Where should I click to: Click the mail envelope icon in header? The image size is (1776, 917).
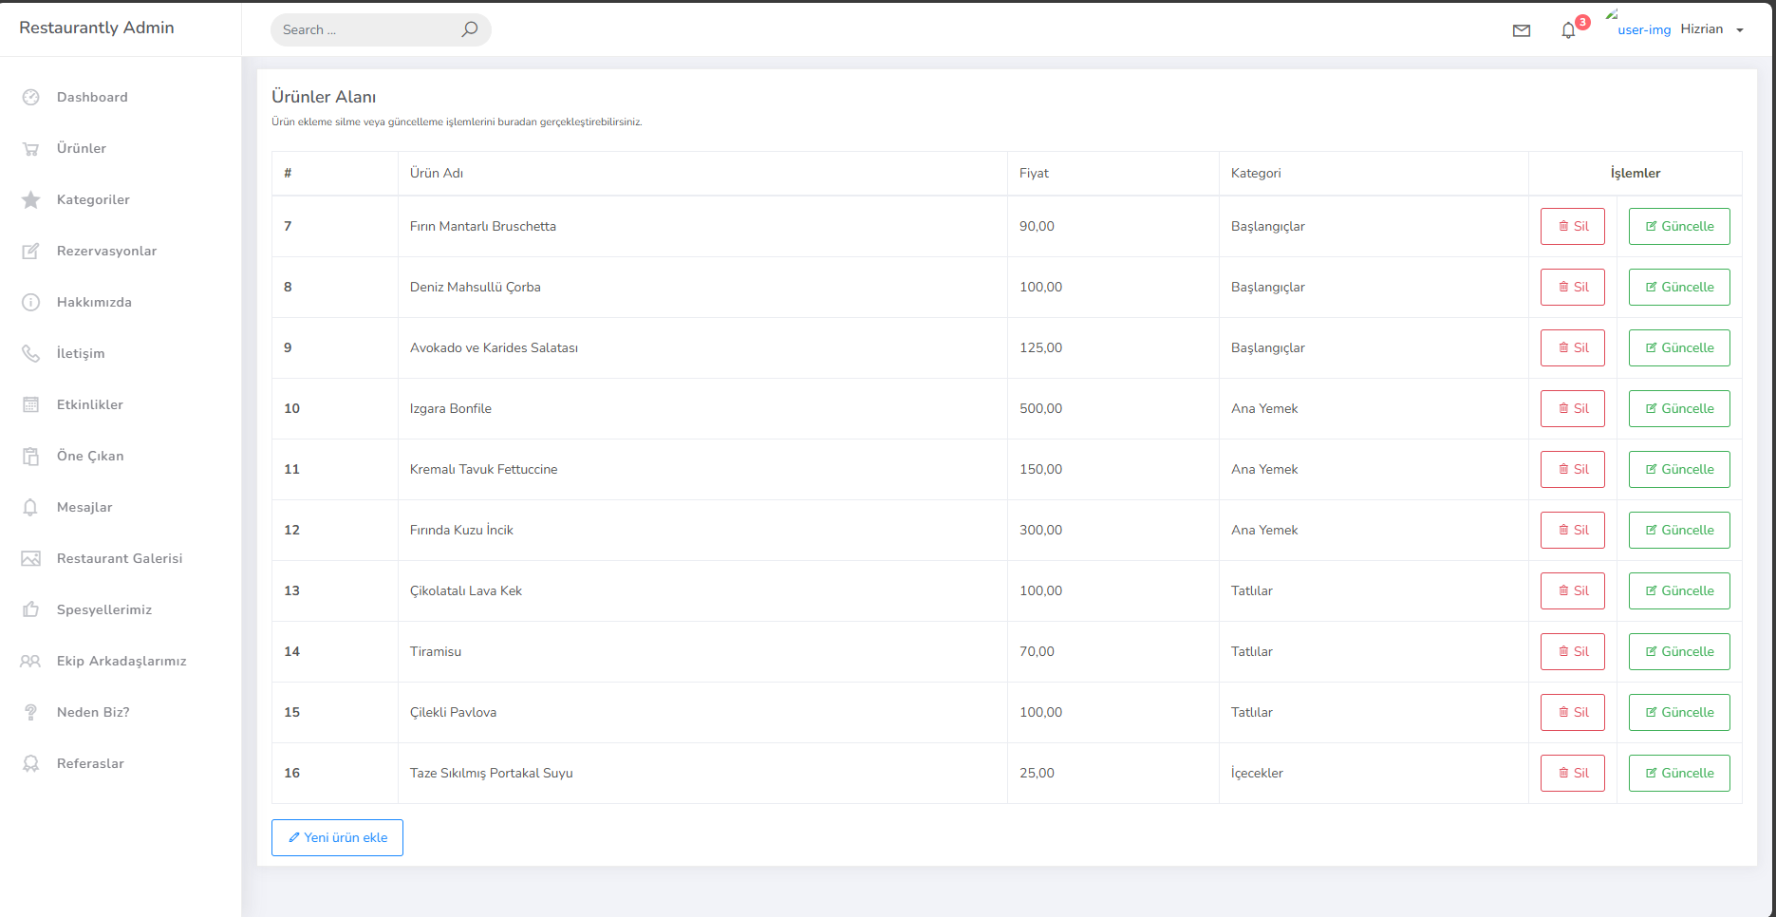click(x=1522, y=30)
